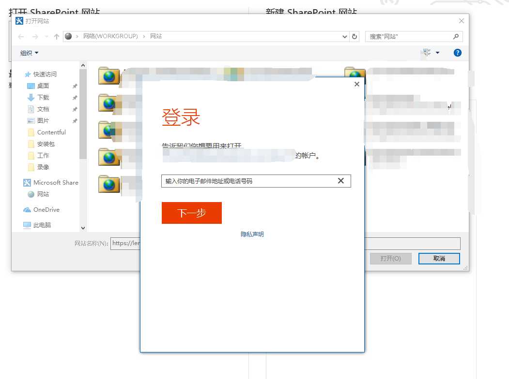Select 快速访问 in the sidebar
The height and width of the screenshot is (379, 509).
coord(45,74)
